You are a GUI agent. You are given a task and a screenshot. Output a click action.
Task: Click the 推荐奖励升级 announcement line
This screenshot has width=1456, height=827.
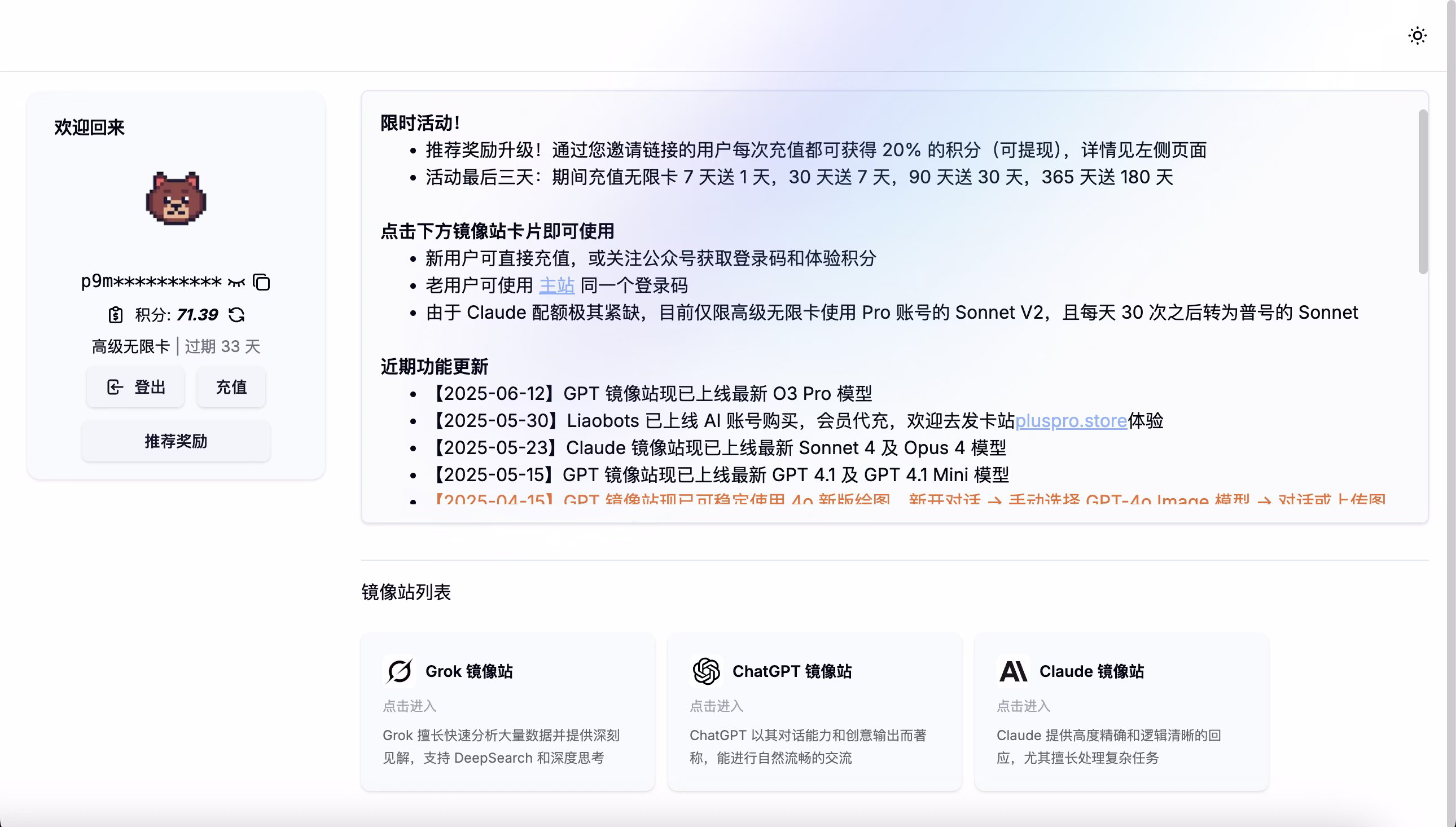coord(817,150)
